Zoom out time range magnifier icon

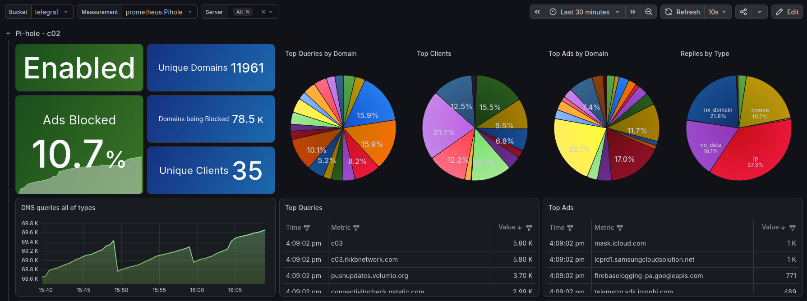[x=649, y=12]
